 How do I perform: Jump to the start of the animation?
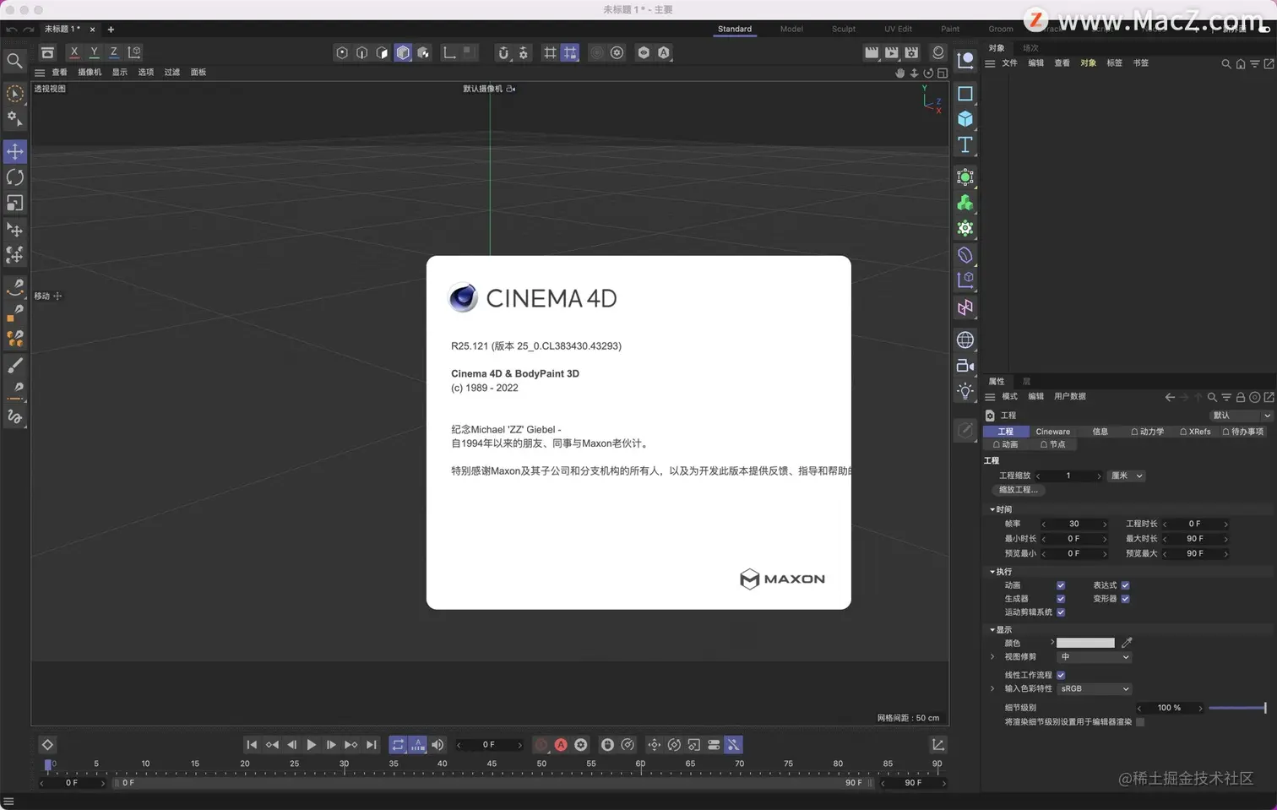[252, 745]
